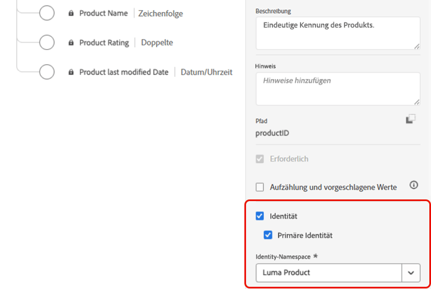The width and height of the screenshot is (431, 289).
Task: Click the Hinweis text area
Action: pos(338,89)
